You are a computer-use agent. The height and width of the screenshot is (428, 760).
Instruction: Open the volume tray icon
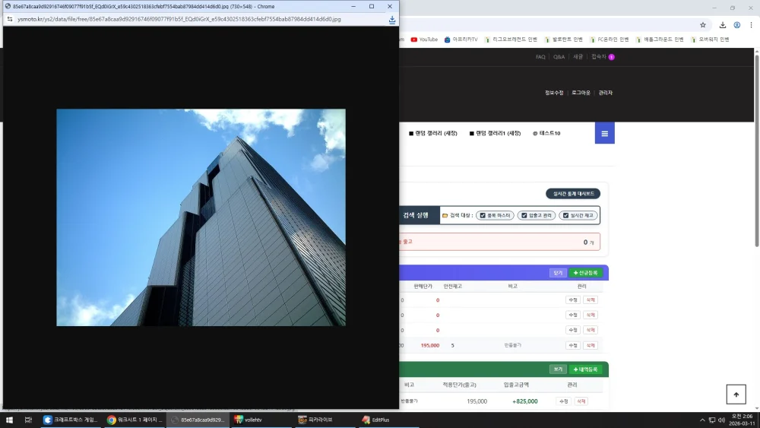click(722, 420)
